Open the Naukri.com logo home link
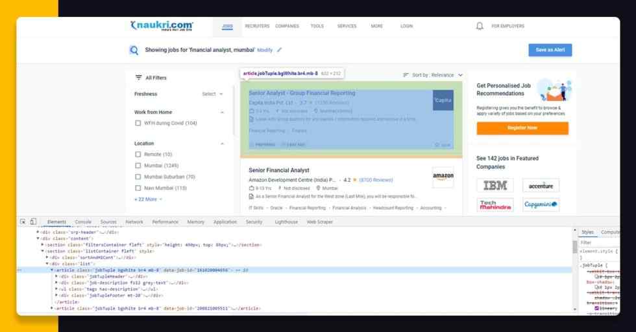 (x=162, y=26)
